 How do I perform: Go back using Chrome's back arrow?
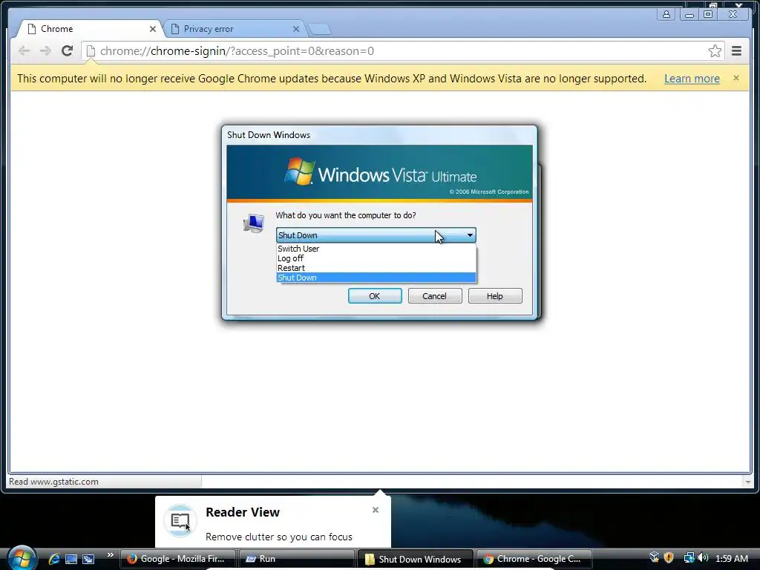[24, 51]
